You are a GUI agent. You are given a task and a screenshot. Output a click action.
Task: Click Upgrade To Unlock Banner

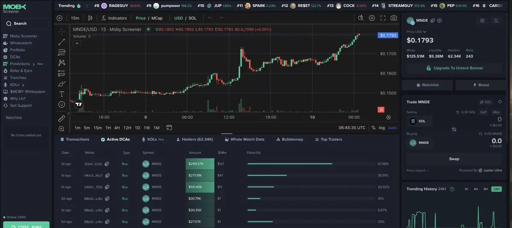[454, 68]
